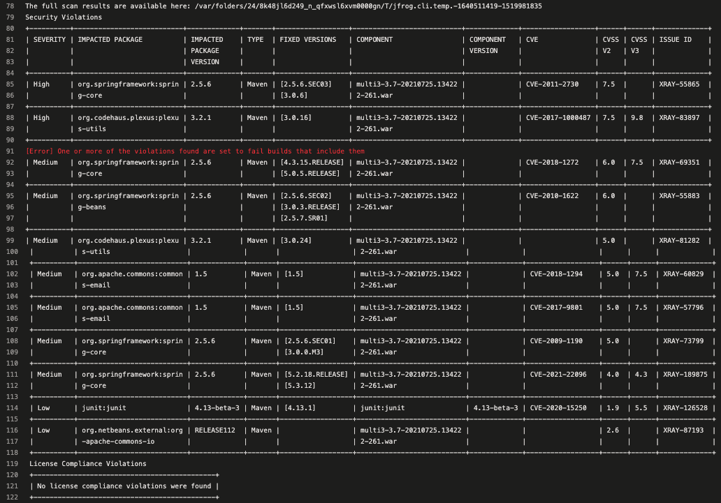Click issue ID XRAY-55865
The height and width of the screenshot is (503, 721).
(679, 84)
